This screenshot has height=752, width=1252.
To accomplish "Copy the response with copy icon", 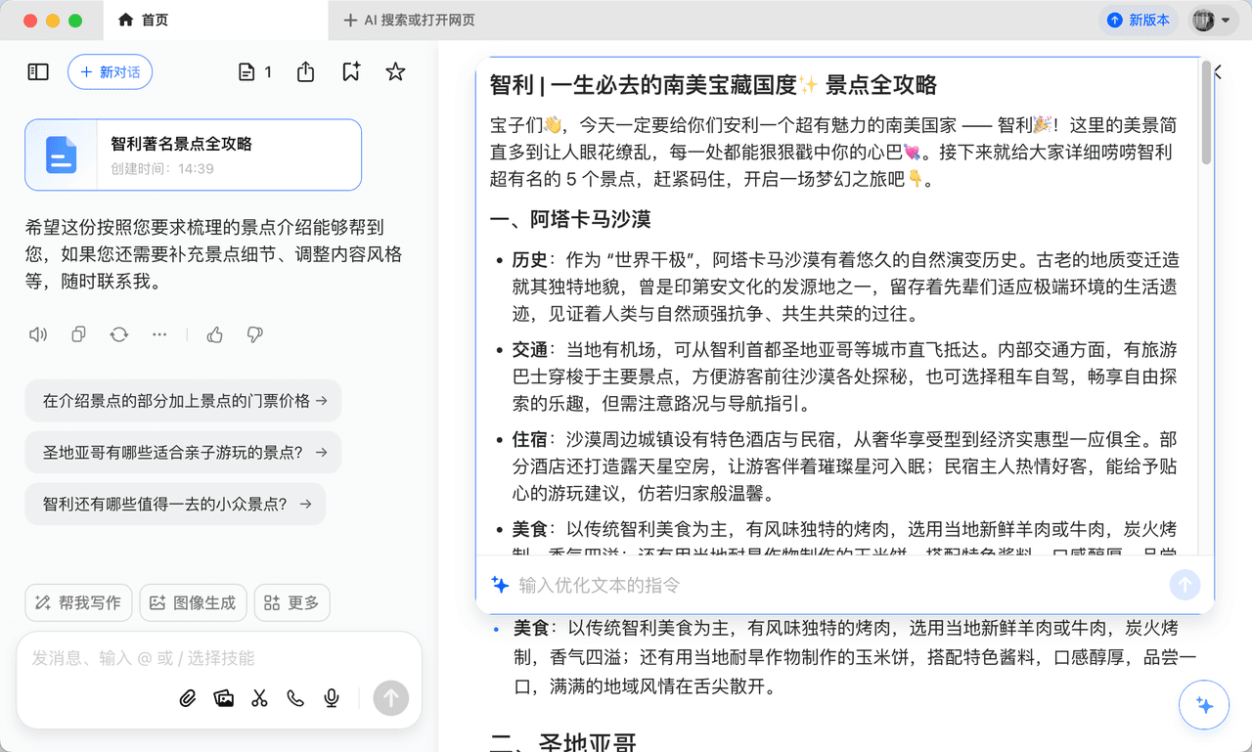I will click(x=78, y=334).
